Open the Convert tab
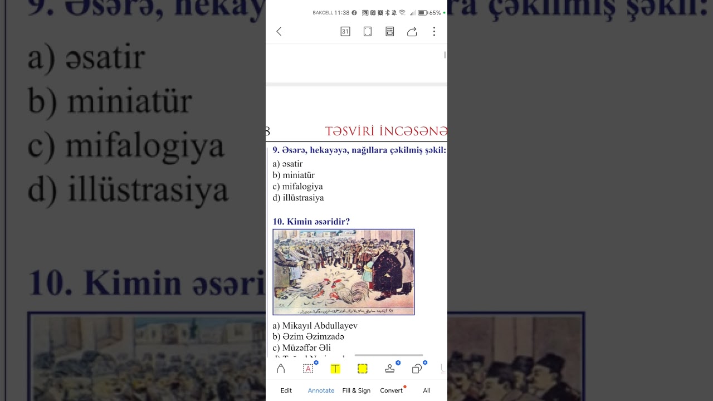 point(392,390)
